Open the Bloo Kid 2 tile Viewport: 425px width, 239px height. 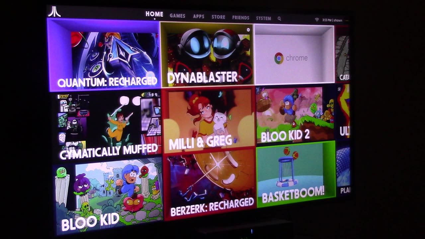tap(295, 115)
